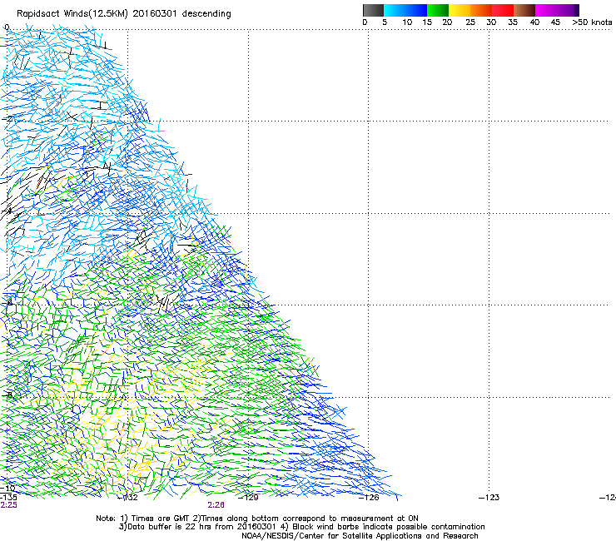Pick the gray 0–5 knots legend swatch
The height and width of the screenshot is (541, 616).
[x=373, y=10]
